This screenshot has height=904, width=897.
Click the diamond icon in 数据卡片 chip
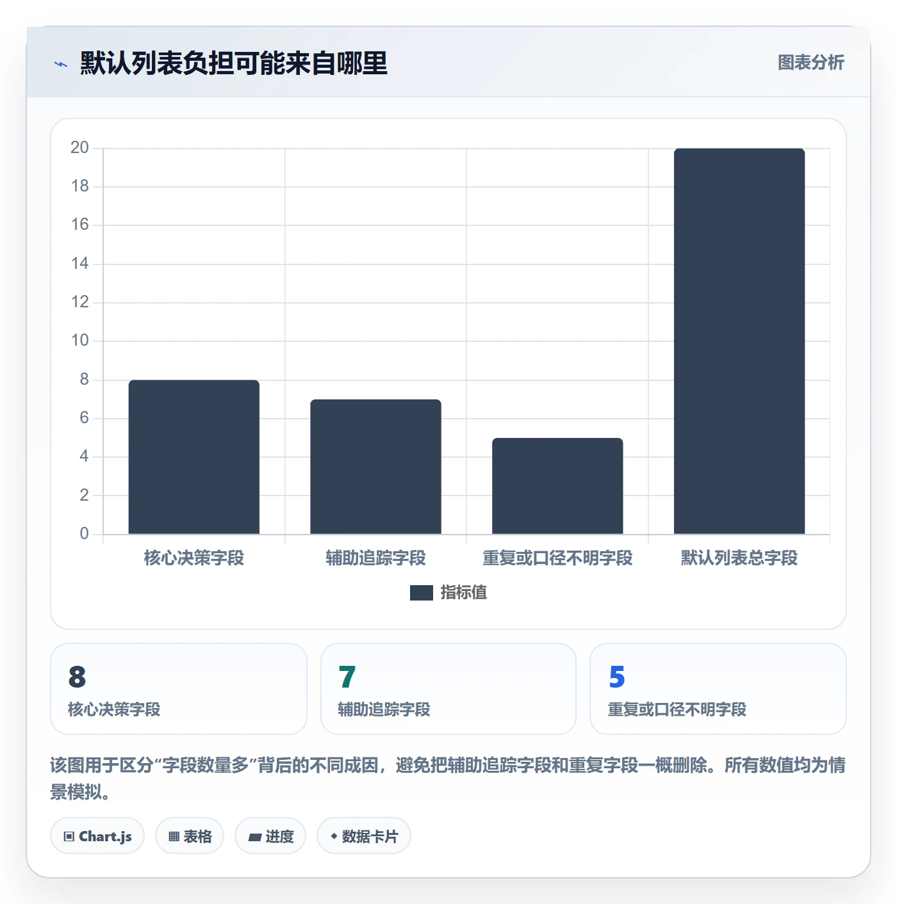[x=334, y=836]
